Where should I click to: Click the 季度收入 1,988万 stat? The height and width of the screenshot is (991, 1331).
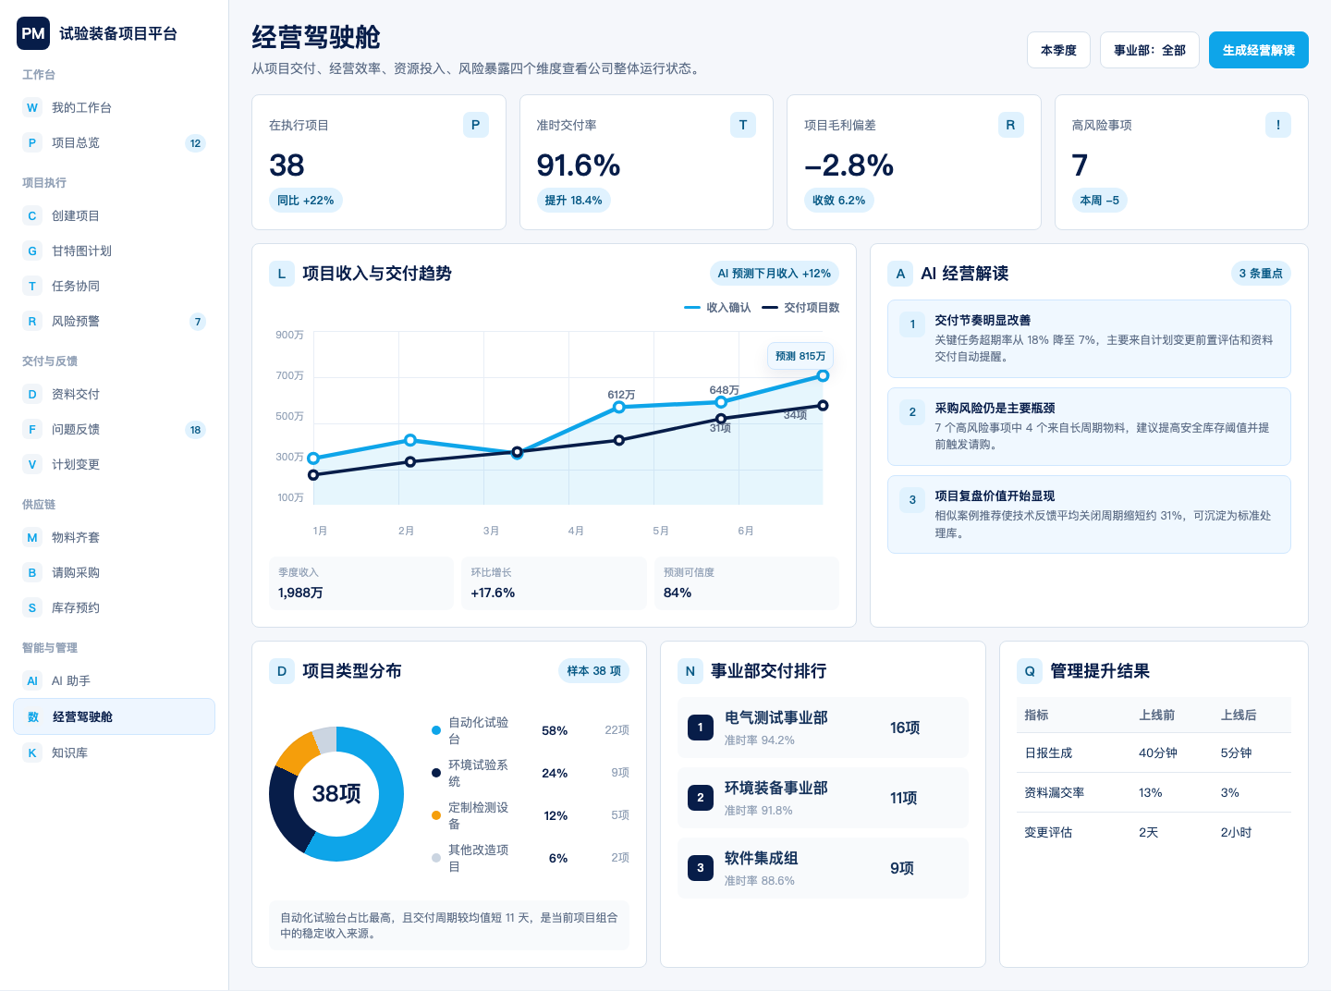tap(361, 583)
